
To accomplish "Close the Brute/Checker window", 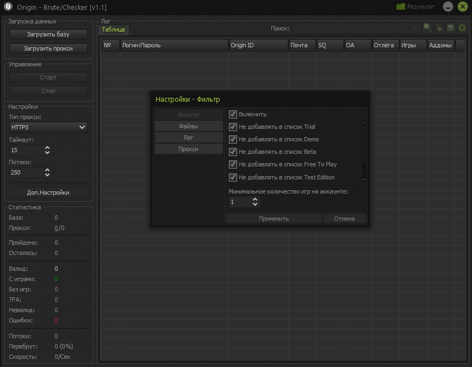I will coord(463,7).
